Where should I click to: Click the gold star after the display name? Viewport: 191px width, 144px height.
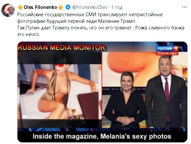click(x=61, y=7)
